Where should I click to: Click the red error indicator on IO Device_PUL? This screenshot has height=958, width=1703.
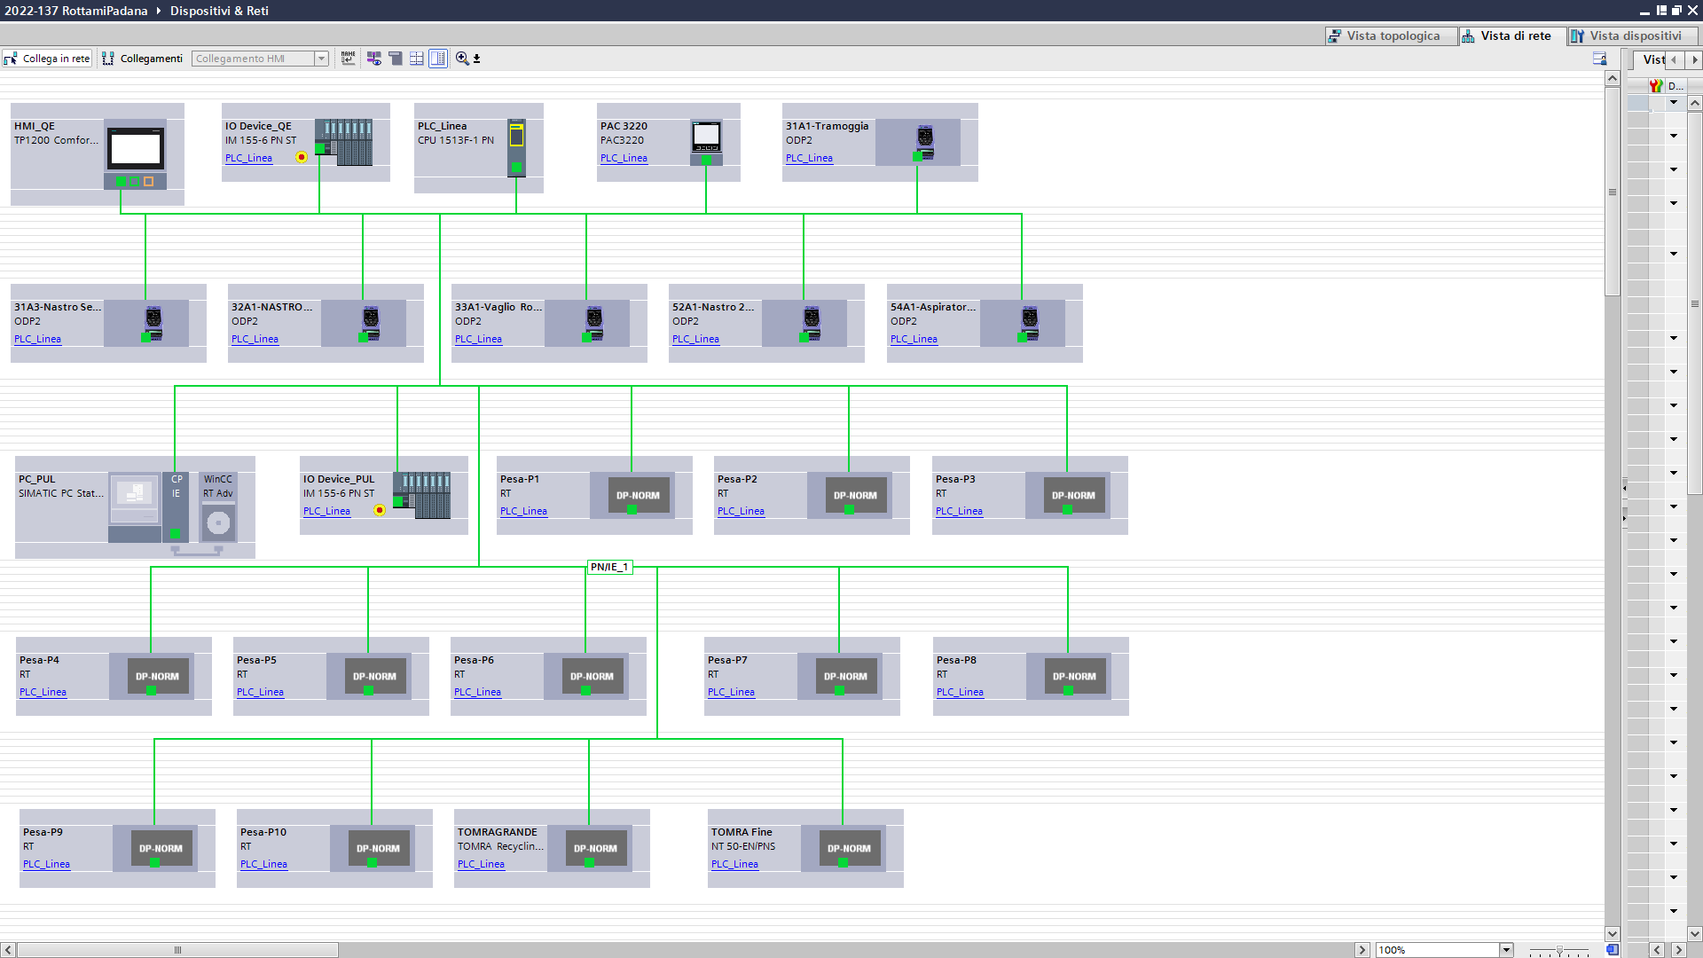tap(380, 510)
